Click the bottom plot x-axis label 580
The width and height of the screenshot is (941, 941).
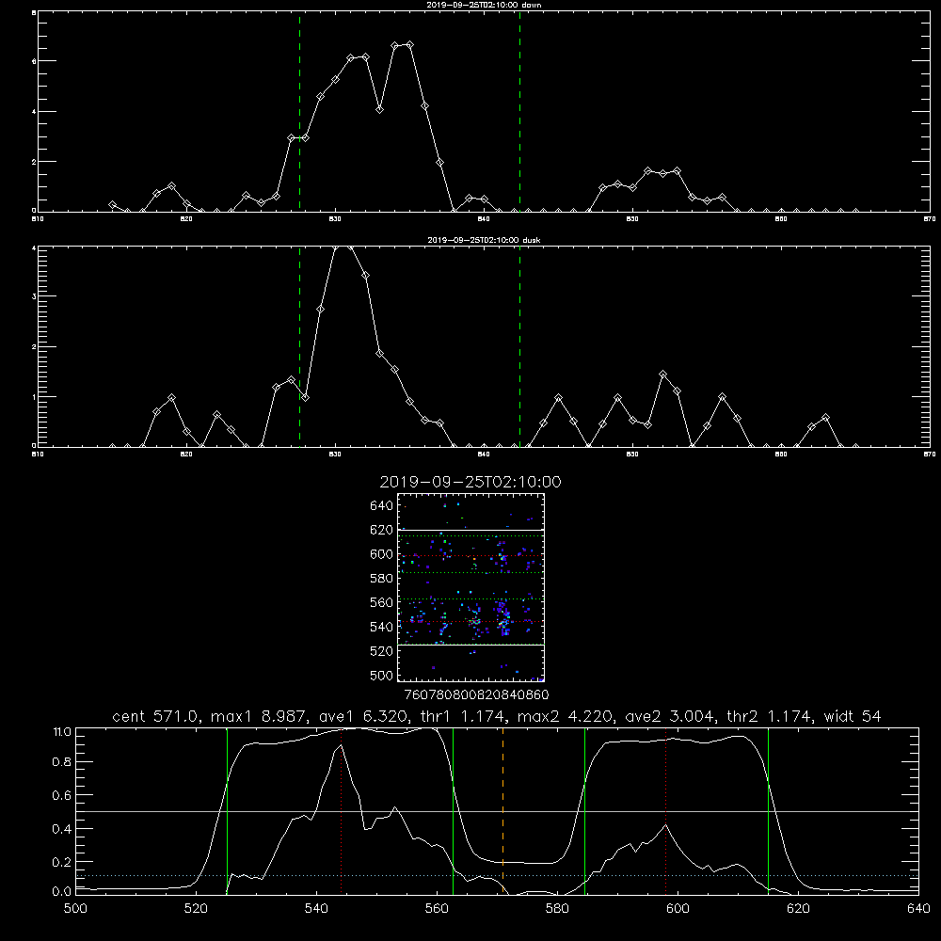point(557,909)
